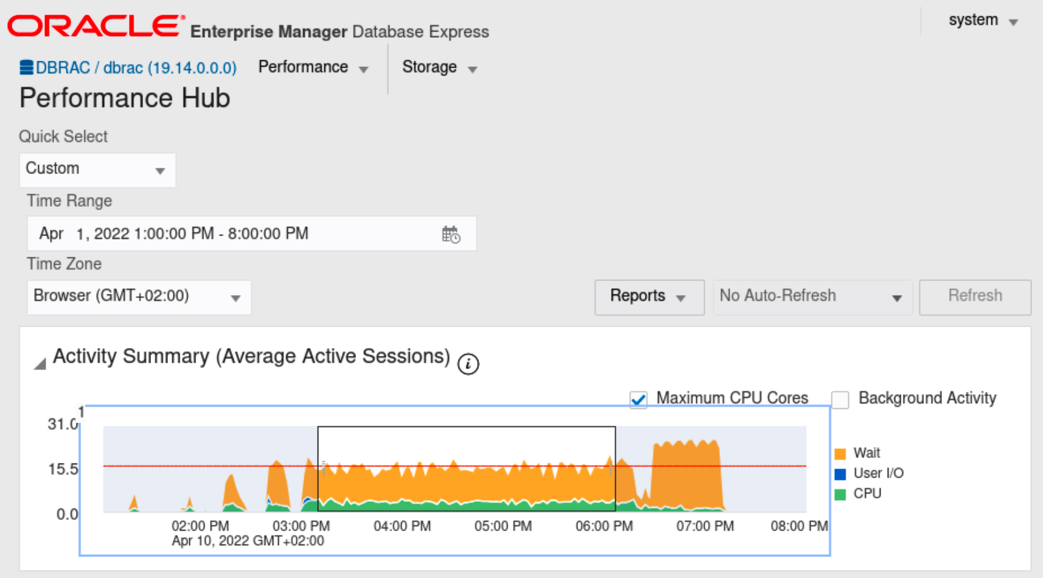This screenshot has height=578, width=1043.
Task: Click the Wait legend label
Action: click(867, 453)
